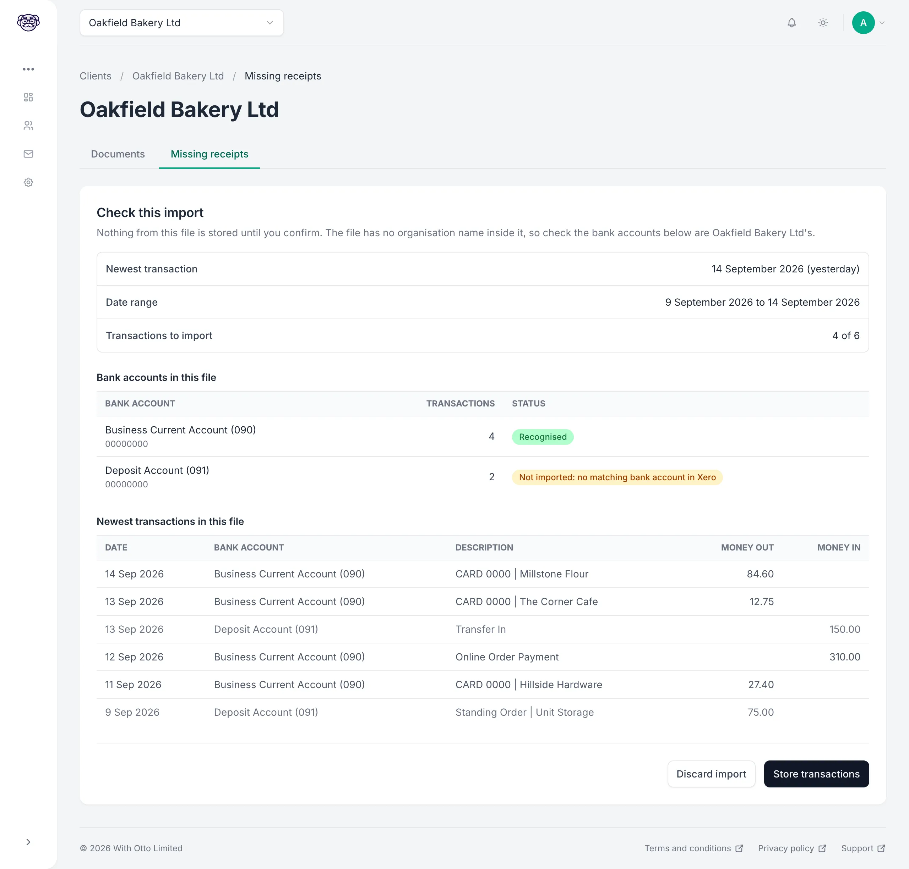Click the Otto logo icon
The image size is (909, 869).
(x=28, y=22)
